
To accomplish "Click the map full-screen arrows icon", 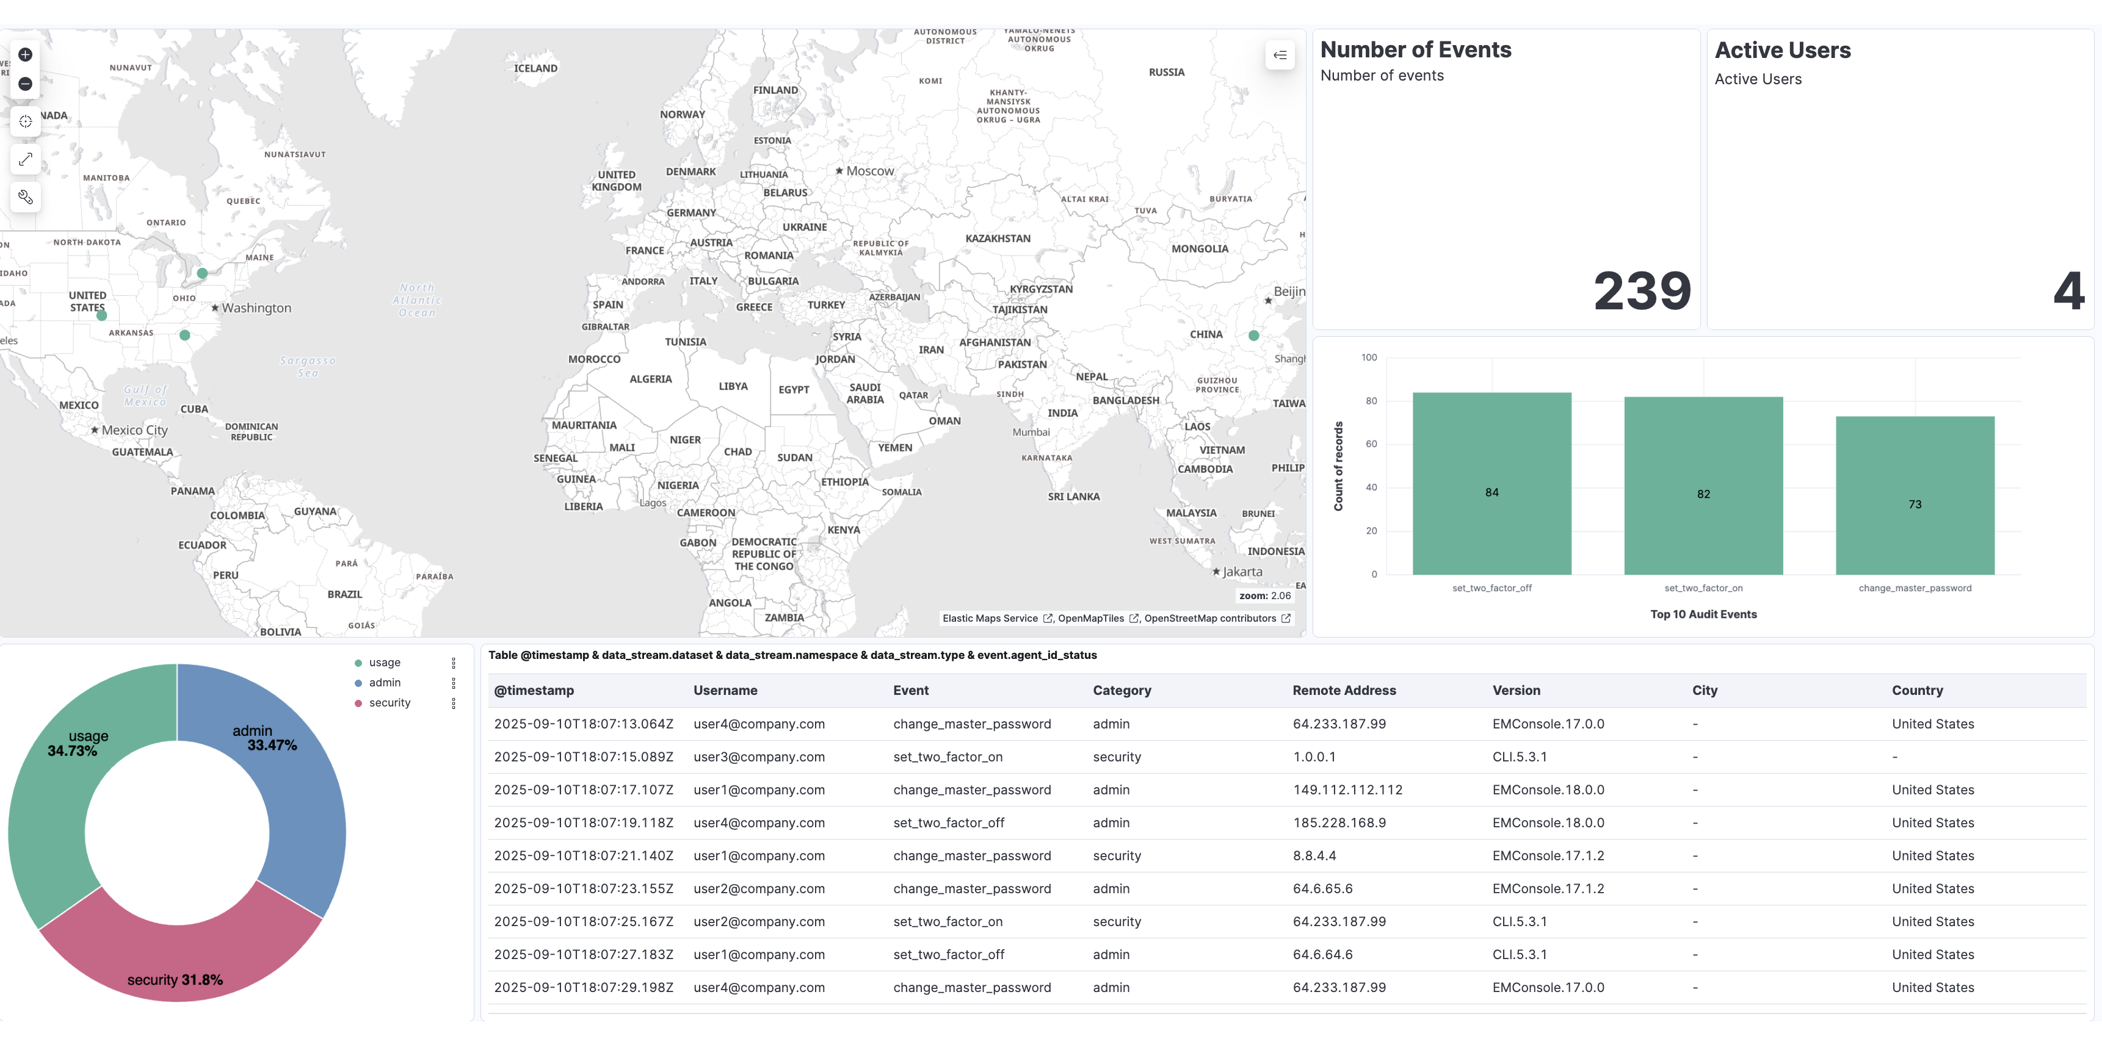I will pos(25,159).
